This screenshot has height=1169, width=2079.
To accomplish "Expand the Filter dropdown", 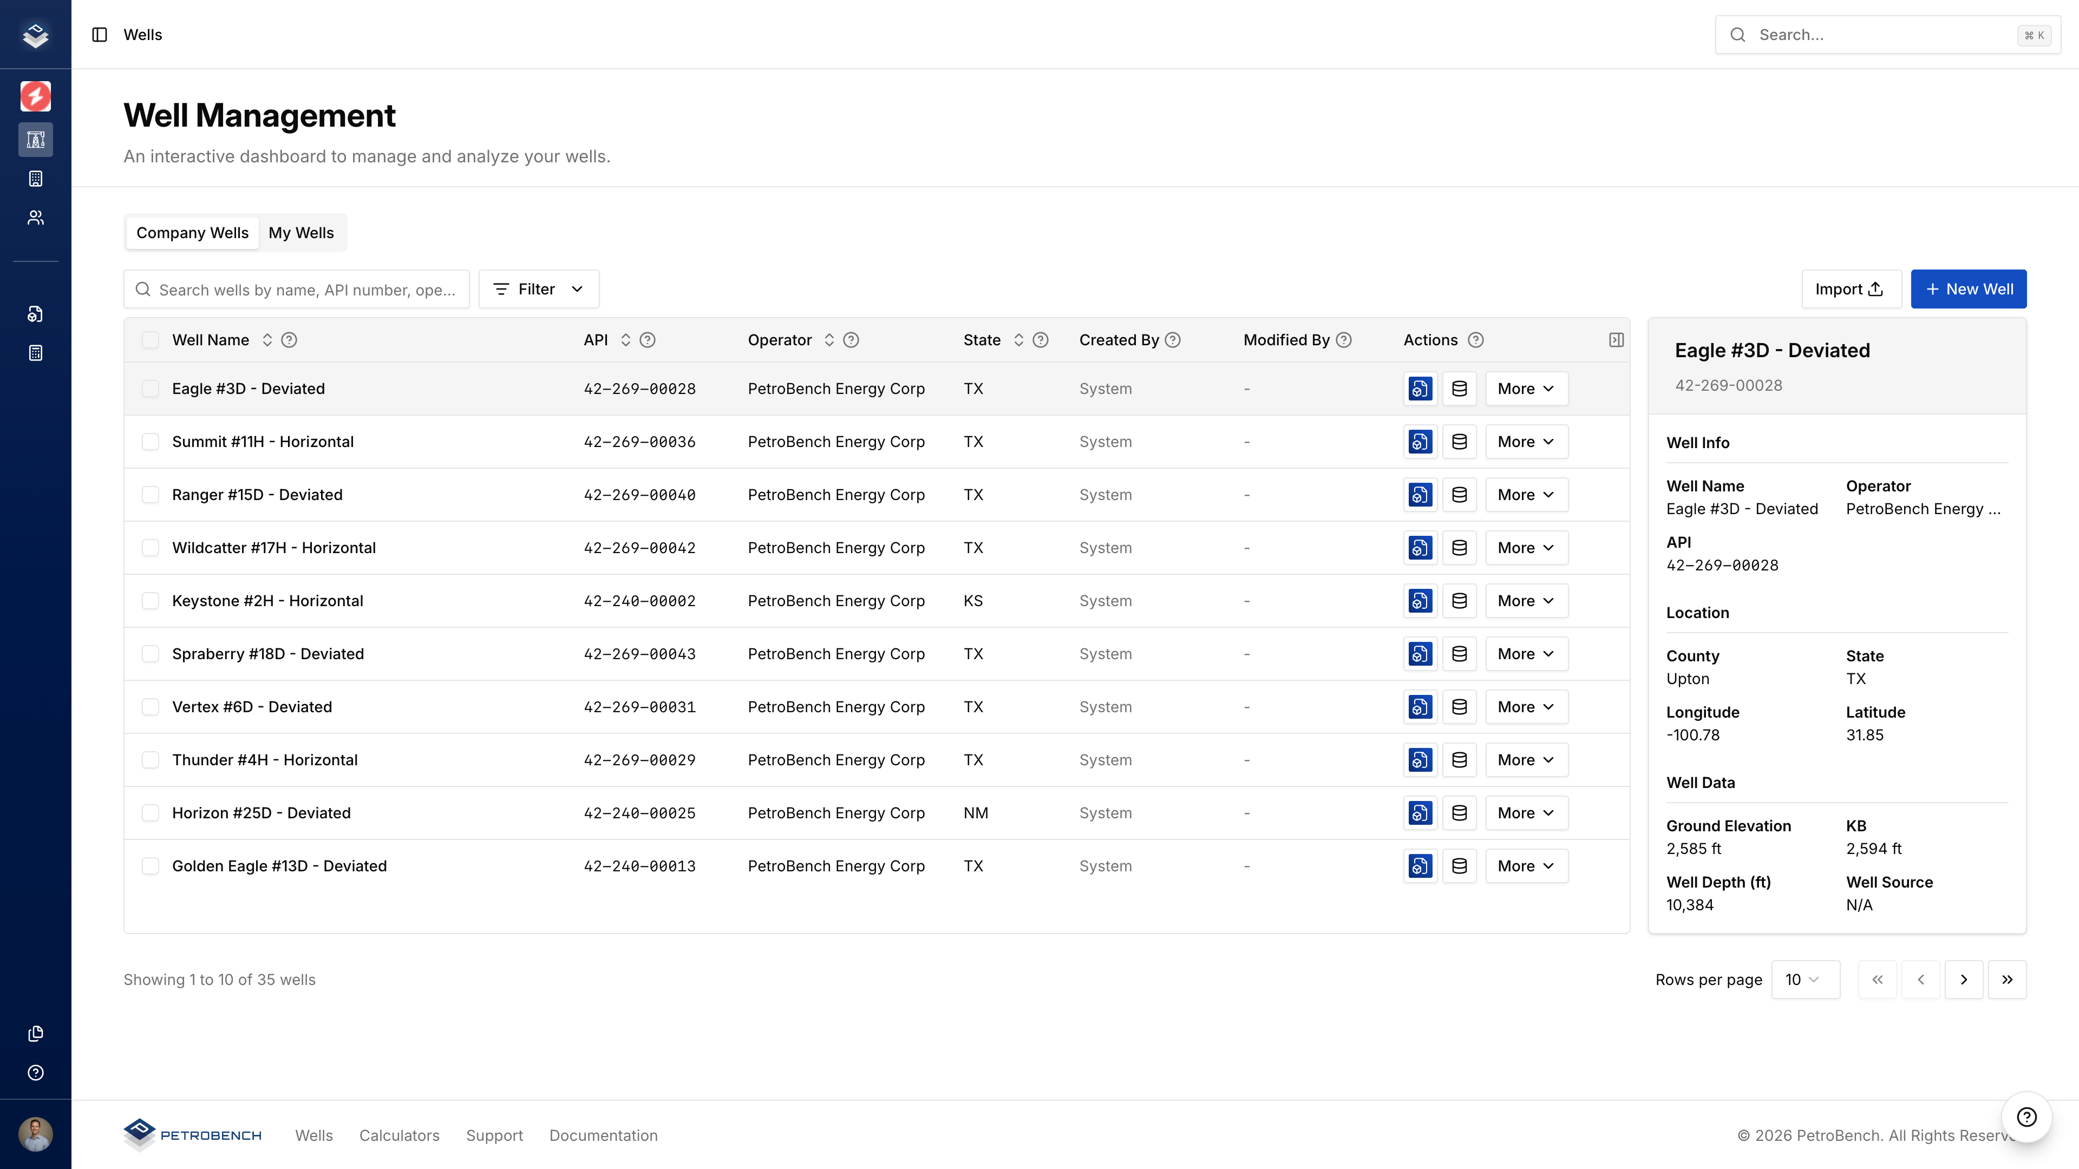I will (x=538, y=289).
